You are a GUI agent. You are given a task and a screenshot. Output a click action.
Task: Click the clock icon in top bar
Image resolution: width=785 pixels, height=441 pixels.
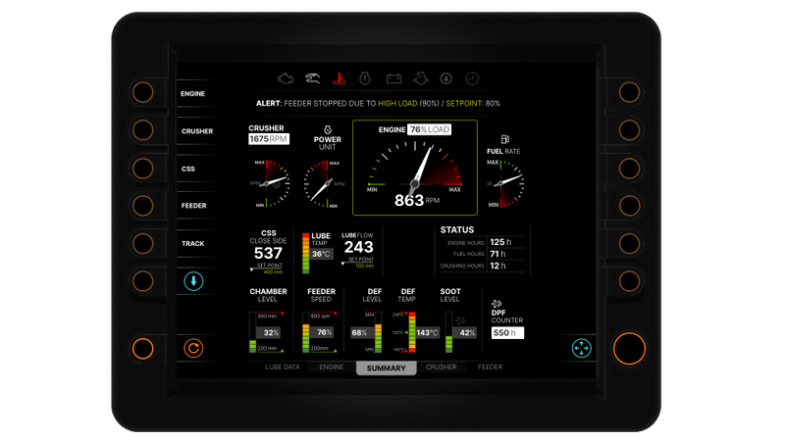472,77
